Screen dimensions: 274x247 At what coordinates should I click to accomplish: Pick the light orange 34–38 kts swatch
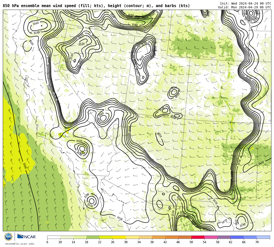point(145,237)
